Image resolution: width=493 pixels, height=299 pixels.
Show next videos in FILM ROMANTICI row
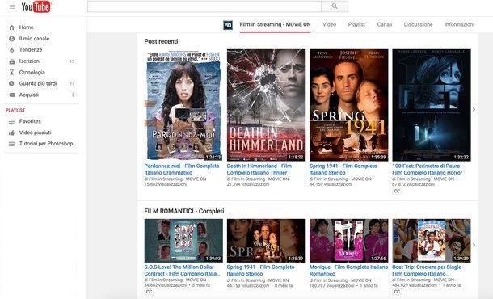pos(474,245)
